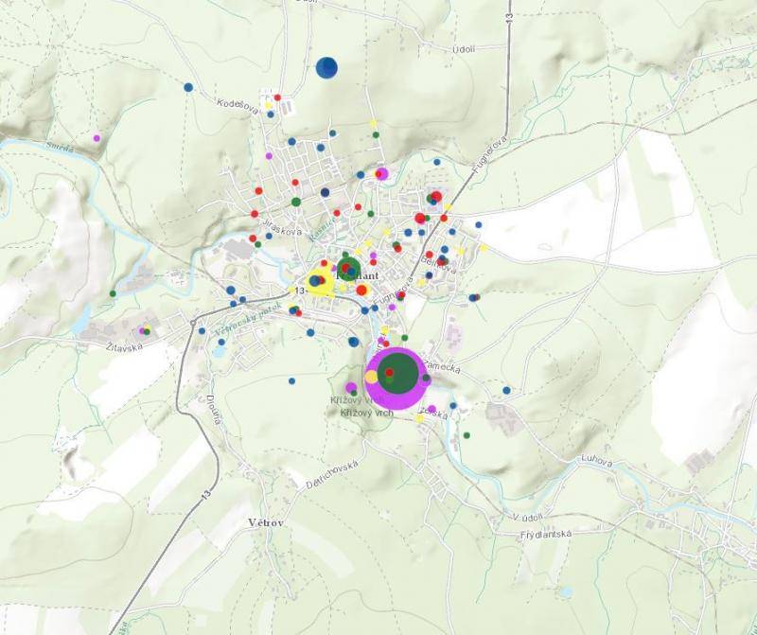Viewport: 757px width, 635px height.
Task: Select the lone green dot north of Žitavská
Action: [113, 293]
